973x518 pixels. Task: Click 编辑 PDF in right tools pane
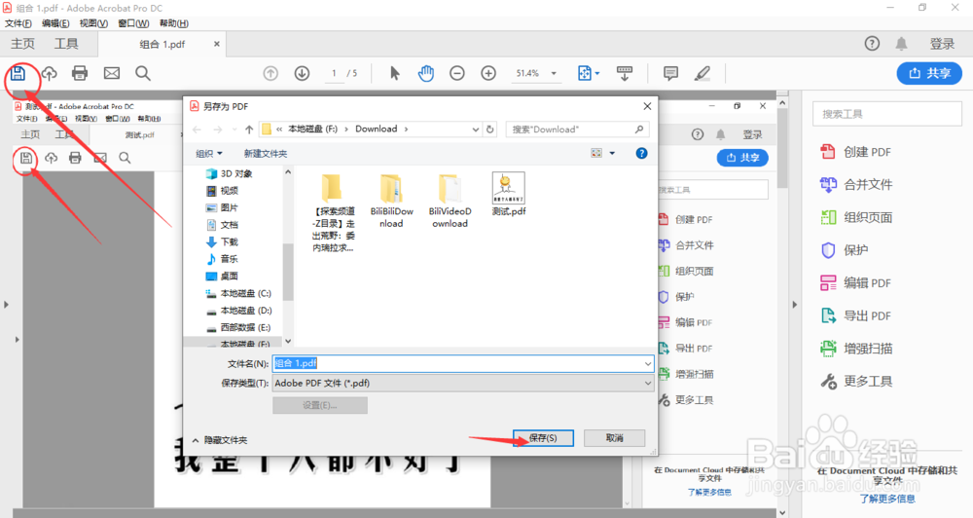pyautogui.click(x=855, y=282)
